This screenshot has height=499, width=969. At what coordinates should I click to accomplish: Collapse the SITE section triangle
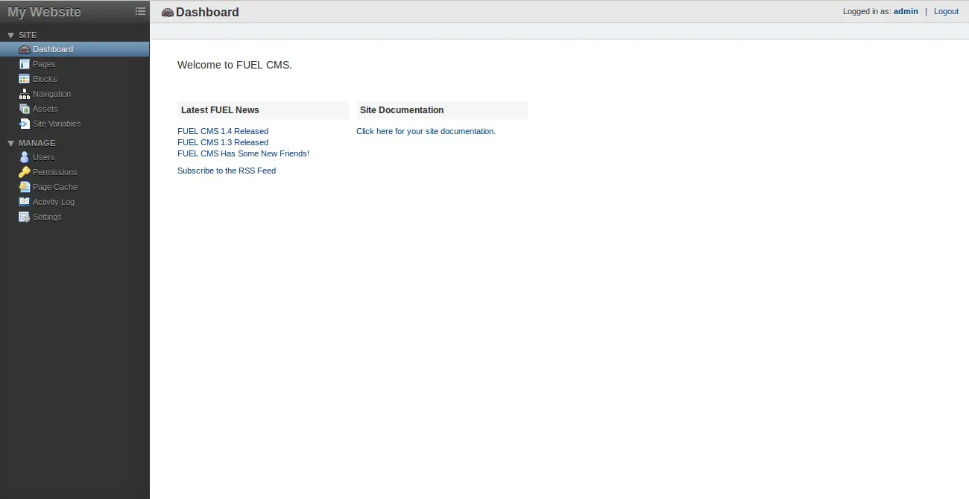click(x=10, y=35)
